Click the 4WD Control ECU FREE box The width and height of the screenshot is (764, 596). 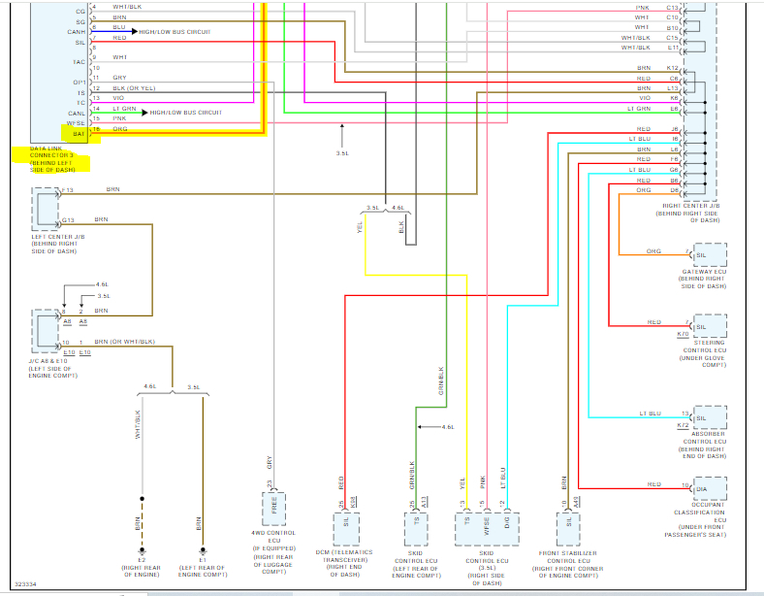pos(273,509)
